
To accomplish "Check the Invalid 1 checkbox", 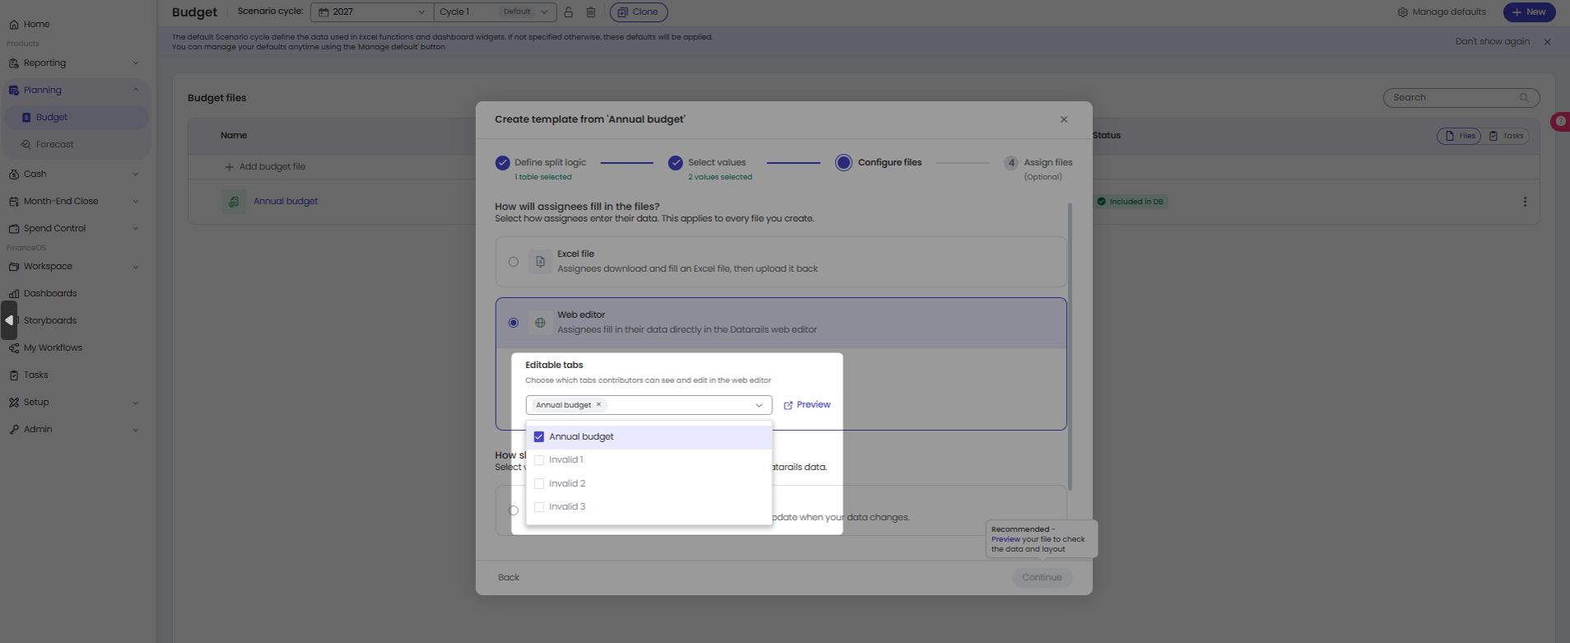I will coord(539,460).
